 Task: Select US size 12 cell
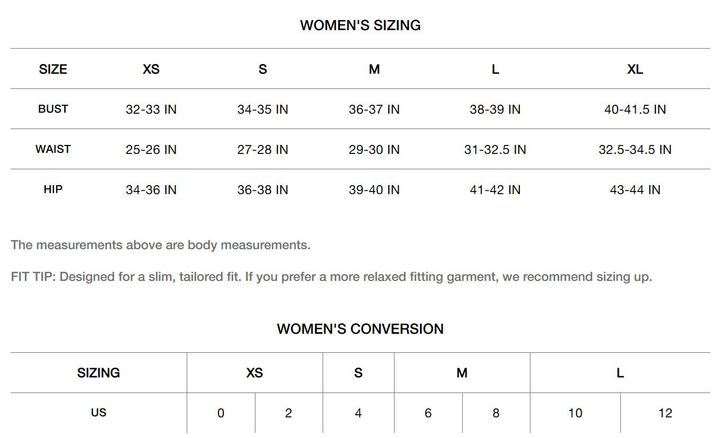click(x=665, y=413)
